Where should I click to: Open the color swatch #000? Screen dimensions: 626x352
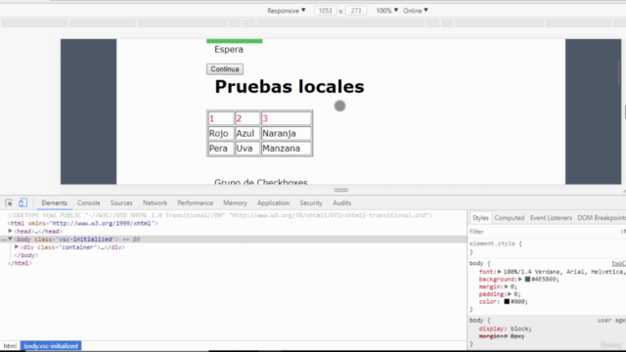pyautogui.click(x=507, y=302)
